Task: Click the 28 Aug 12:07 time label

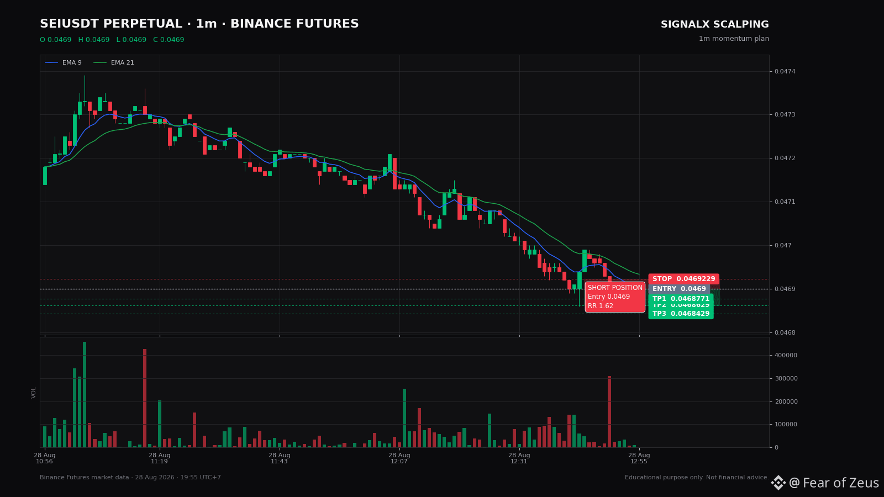Action: coord(399,458)
